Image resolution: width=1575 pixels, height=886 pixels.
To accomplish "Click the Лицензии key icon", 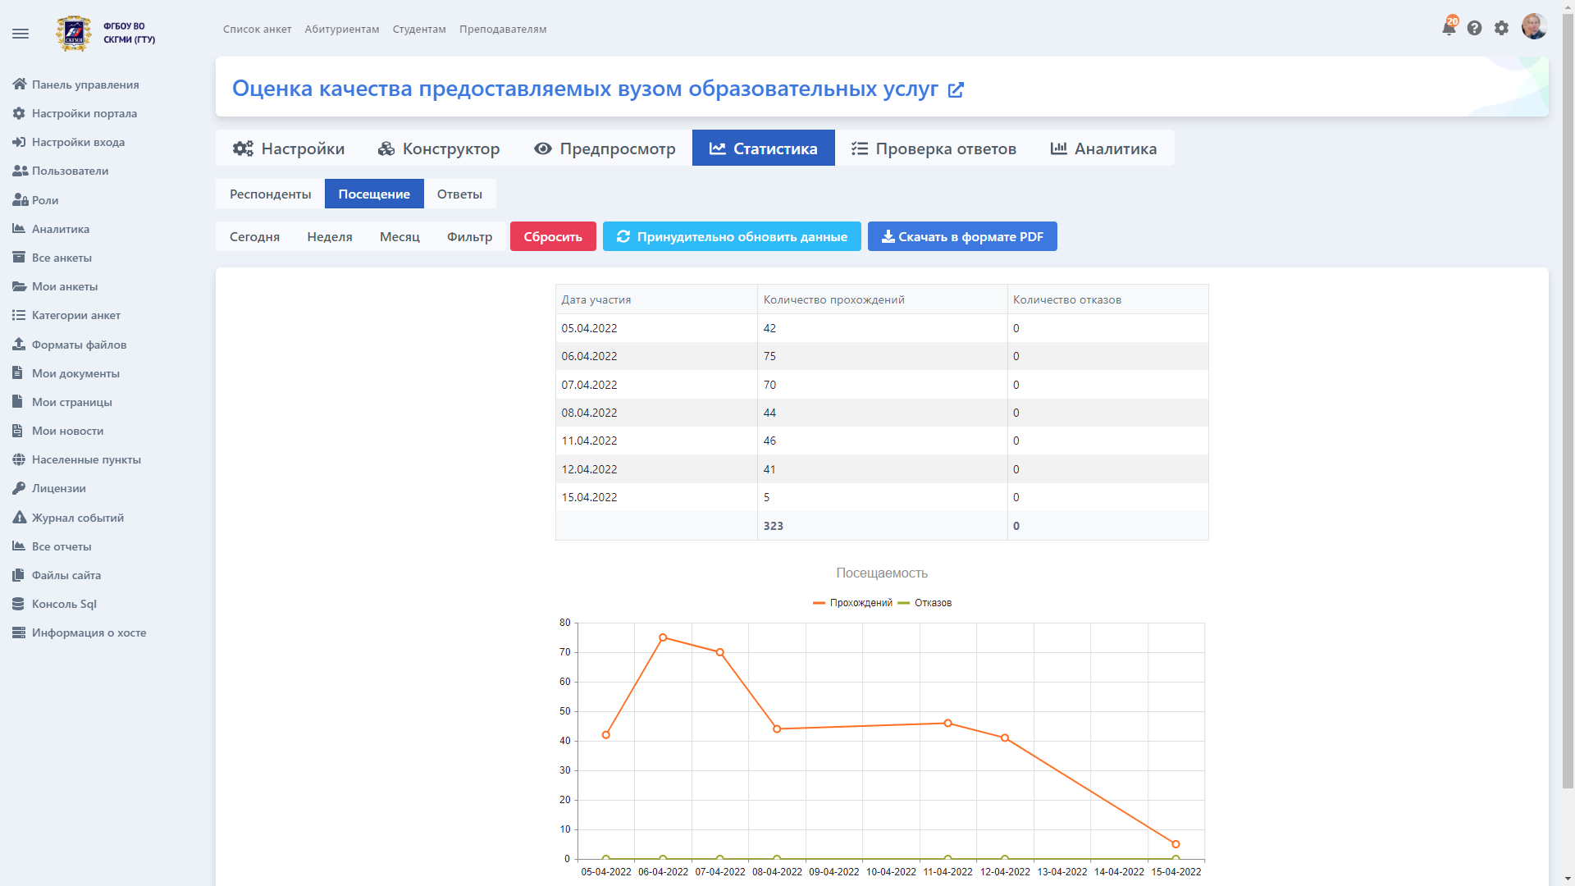I will (19, 488).
